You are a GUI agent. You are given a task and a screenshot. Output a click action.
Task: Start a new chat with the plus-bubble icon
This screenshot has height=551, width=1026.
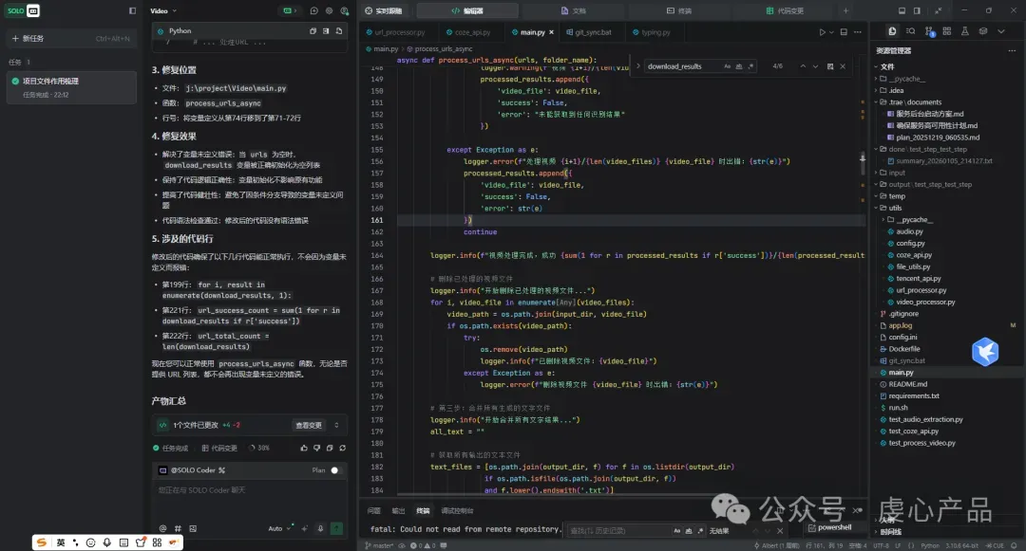pos(314,10)
